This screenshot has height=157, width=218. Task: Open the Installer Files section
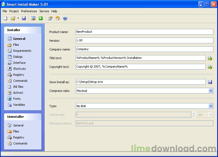pos(13,45)
